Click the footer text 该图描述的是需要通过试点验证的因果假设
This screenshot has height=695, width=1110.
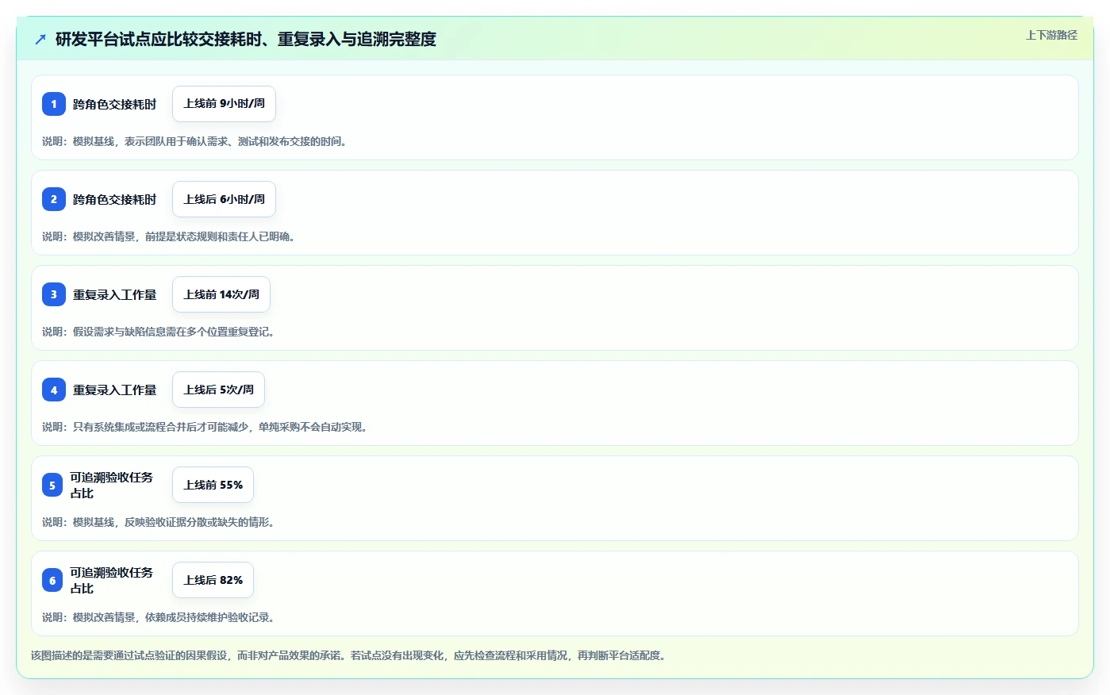[350, 655]
